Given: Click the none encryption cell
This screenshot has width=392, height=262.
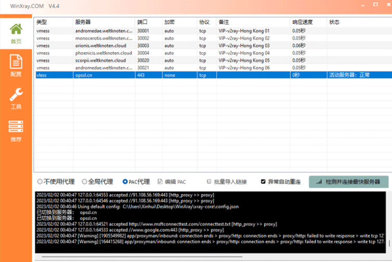Looking at the screenshot, I should (x=179, y=75).
